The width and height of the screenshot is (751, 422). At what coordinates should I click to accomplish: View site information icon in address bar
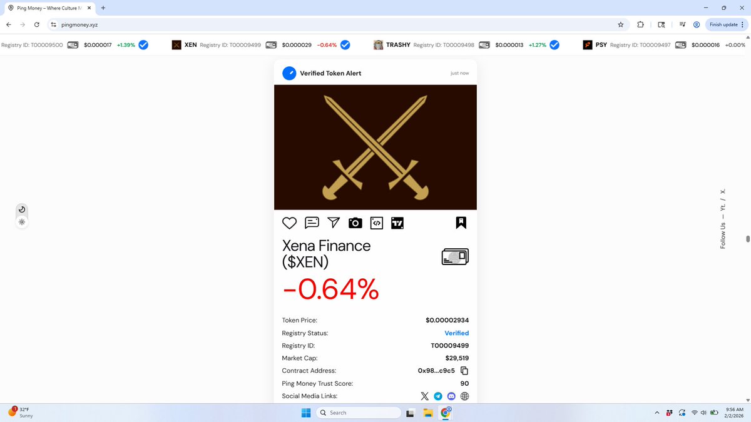pyautogui.click(x=54, y=24)
